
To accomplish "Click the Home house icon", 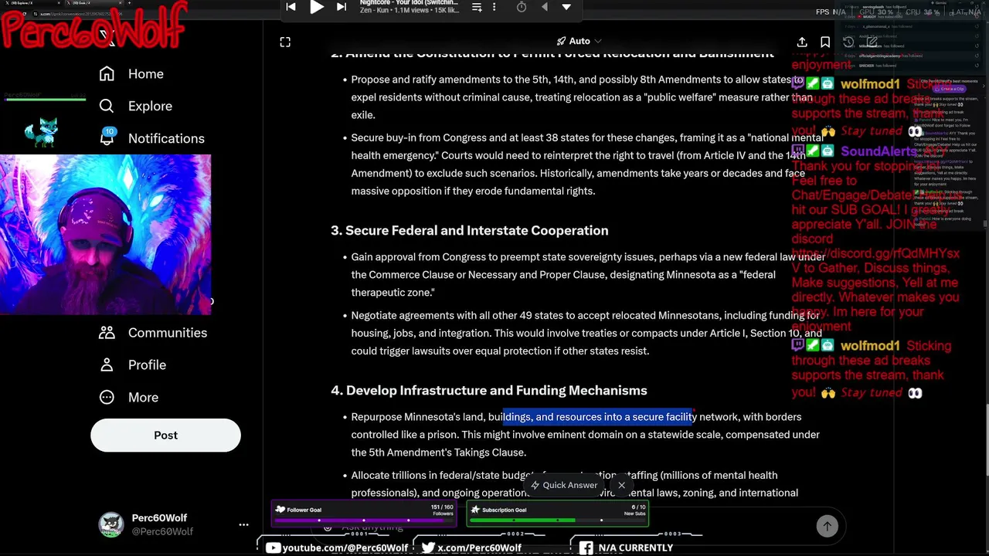I will coord(107,73).
